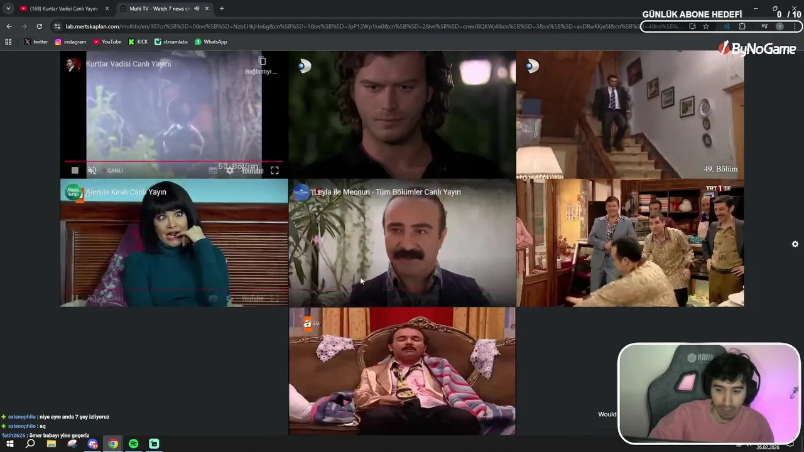
Task: Open the apps grid bookmark icon
Action: click(8, 42)
